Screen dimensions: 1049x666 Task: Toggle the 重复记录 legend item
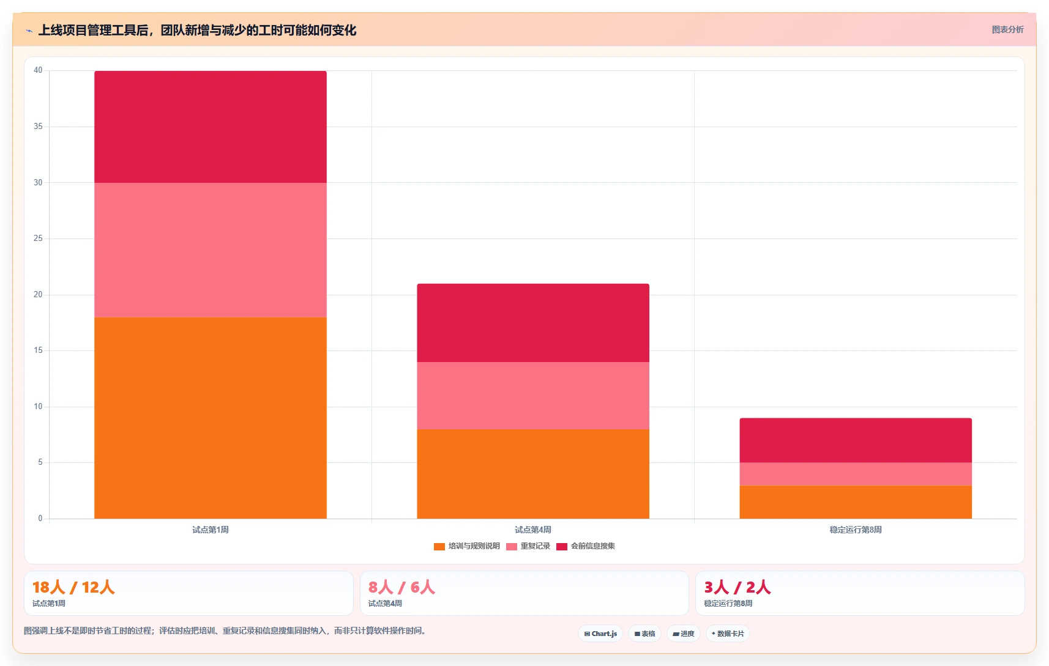pyautogui.click(x=528, y=546)
